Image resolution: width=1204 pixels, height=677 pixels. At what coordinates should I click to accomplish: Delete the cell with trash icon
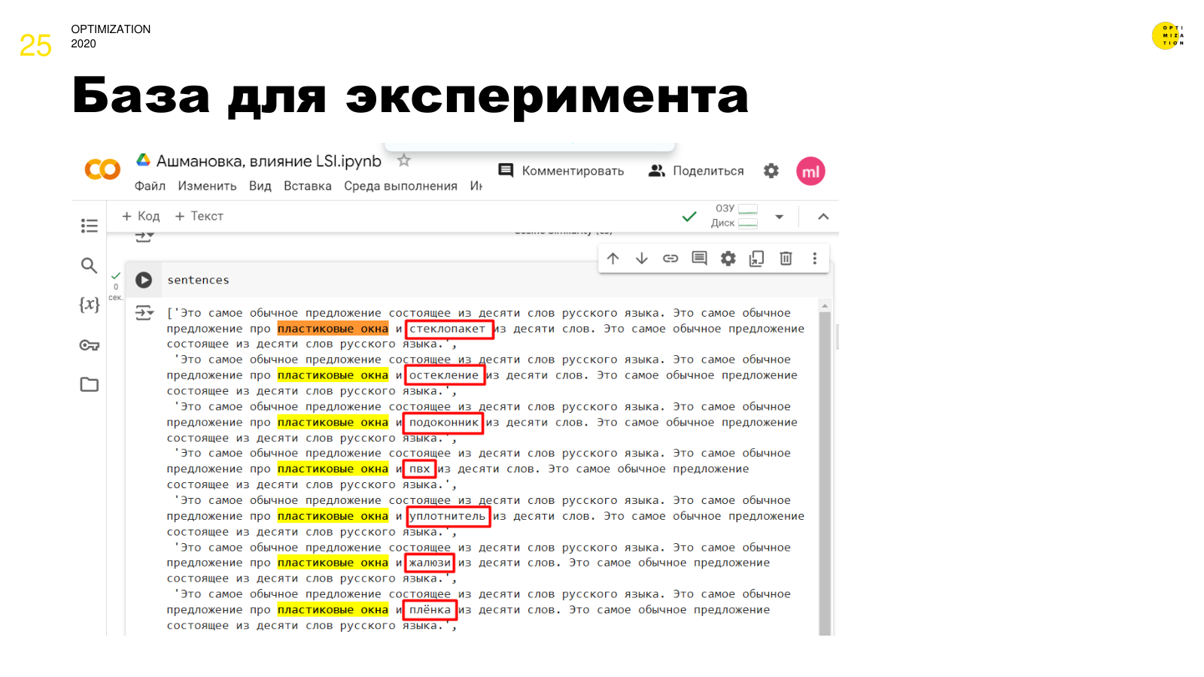786,259
